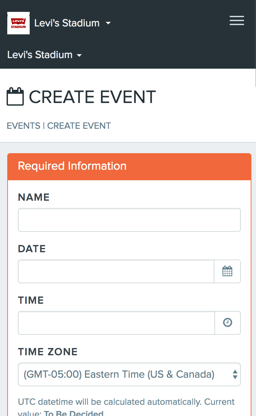Click the stepper arrows on Time Zone select
The image size is (256, 416).
tap(235, 374)
